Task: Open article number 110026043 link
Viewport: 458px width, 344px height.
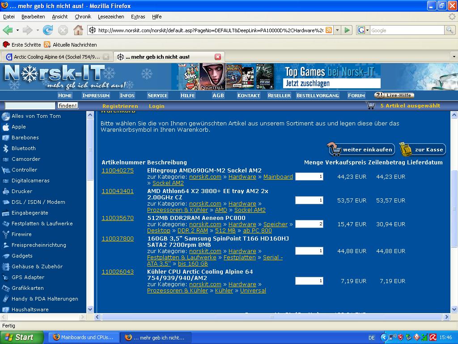Action: (x=118, y=272)
